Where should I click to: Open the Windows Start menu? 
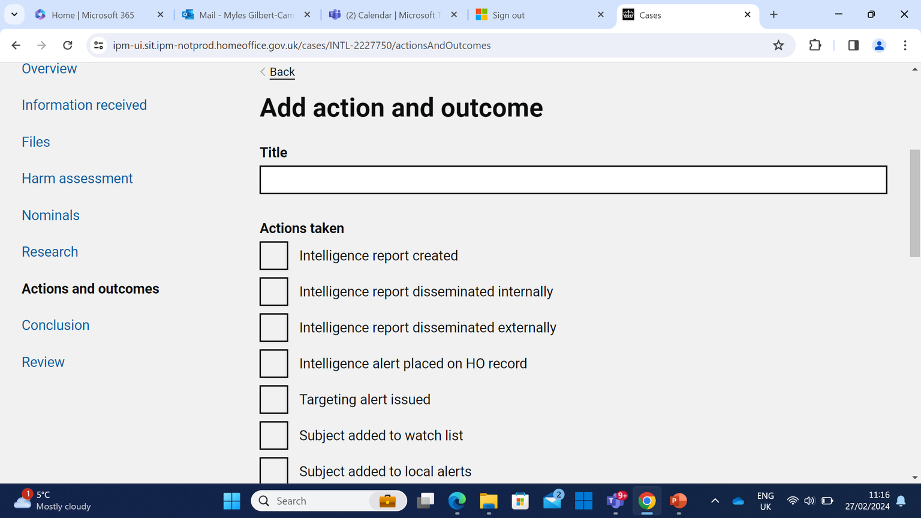231,501
